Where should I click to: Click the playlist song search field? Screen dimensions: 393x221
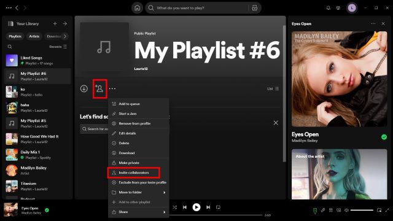pos(95,129)
